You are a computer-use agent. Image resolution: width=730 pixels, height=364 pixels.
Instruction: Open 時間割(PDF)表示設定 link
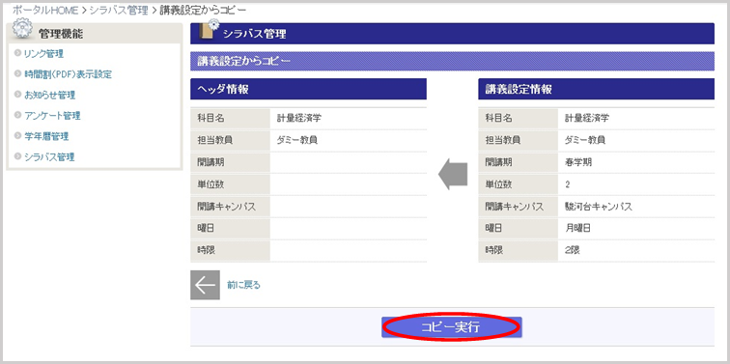click(68, 74)
